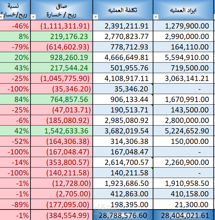215x220 pixels.
Task: Select cost cell 1,923,686.50
Action: (x=123, y=183)
